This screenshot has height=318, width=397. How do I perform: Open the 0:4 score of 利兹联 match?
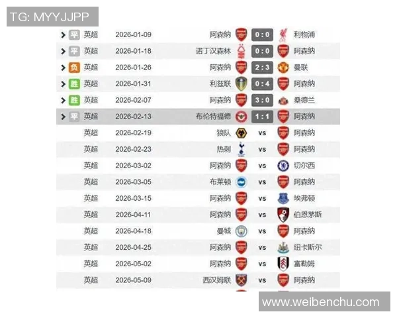point(262,83)
